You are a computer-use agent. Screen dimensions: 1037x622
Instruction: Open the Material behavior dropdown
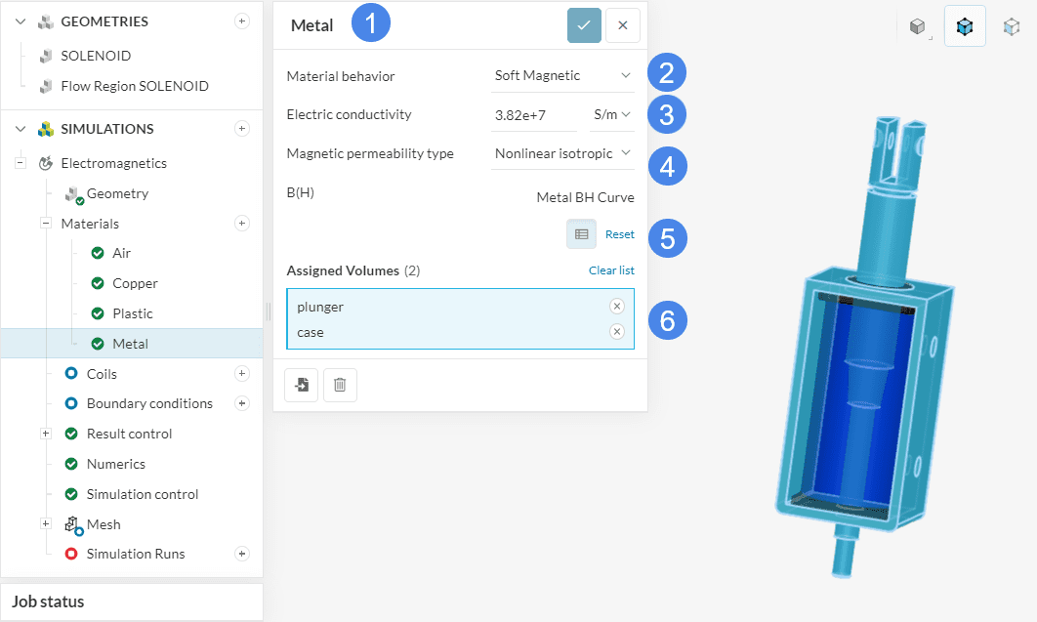click(562, 75)
